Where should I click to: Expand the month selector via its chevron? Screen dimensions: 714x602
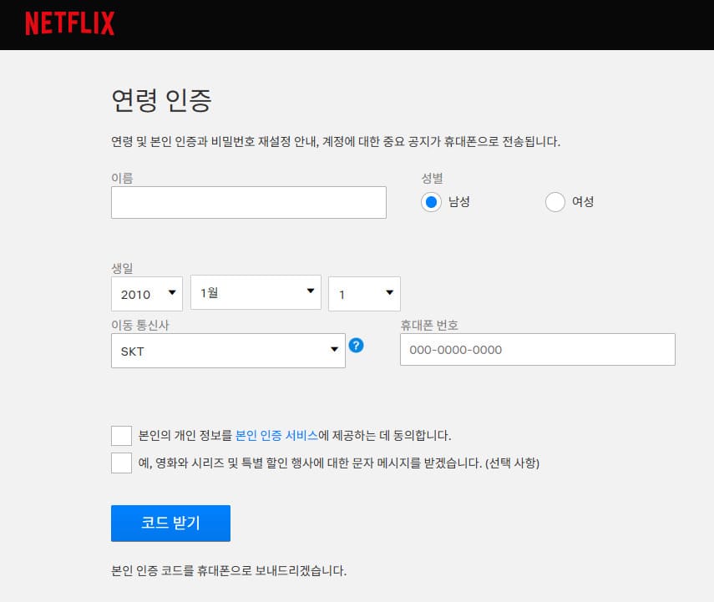pos(311,291)
